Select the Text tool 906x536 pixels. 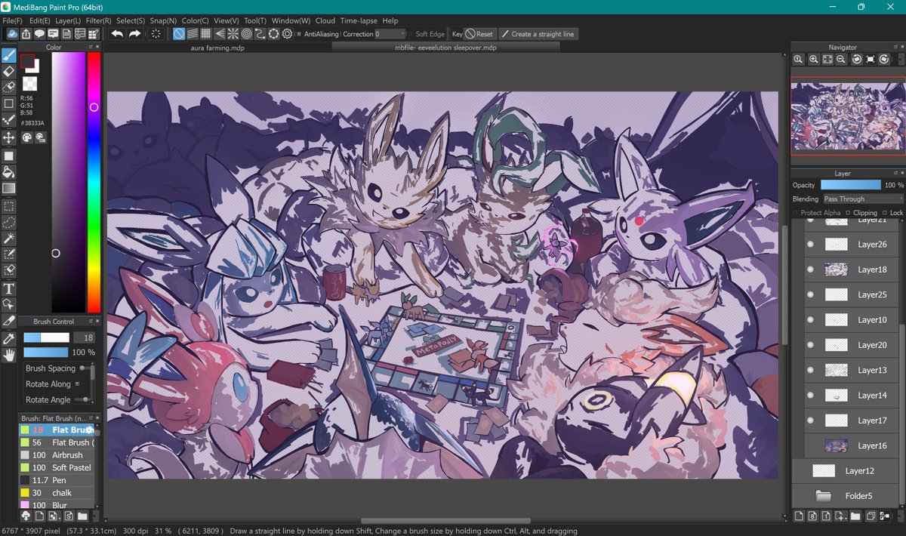coord(9,288)
